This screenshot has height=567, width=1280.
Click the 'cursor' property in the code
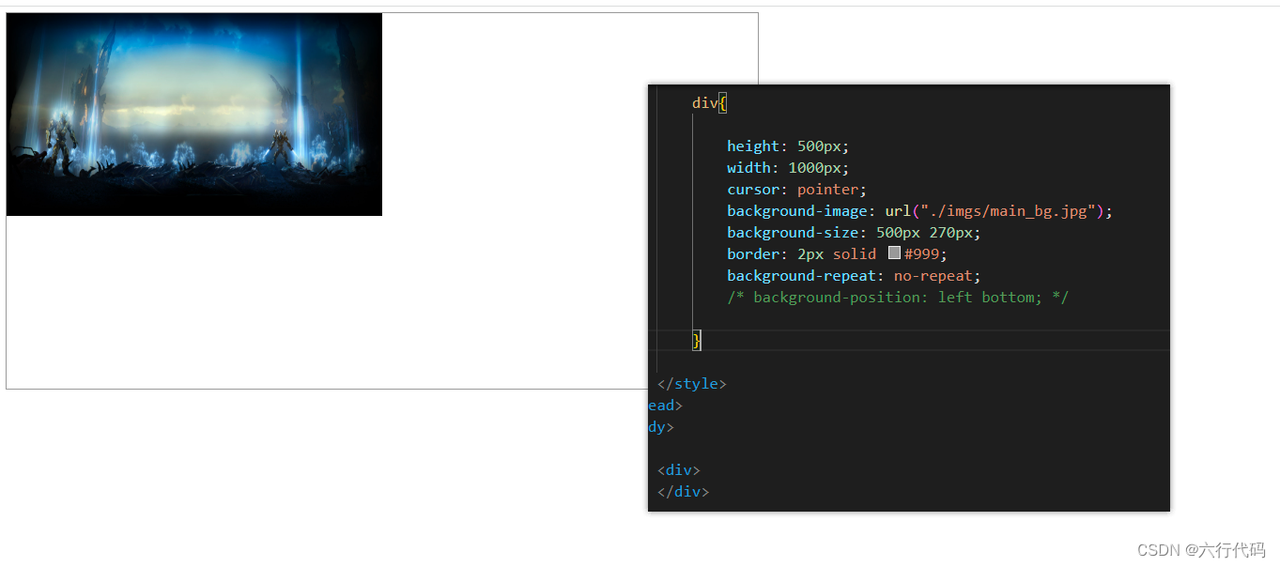[753, 189]
